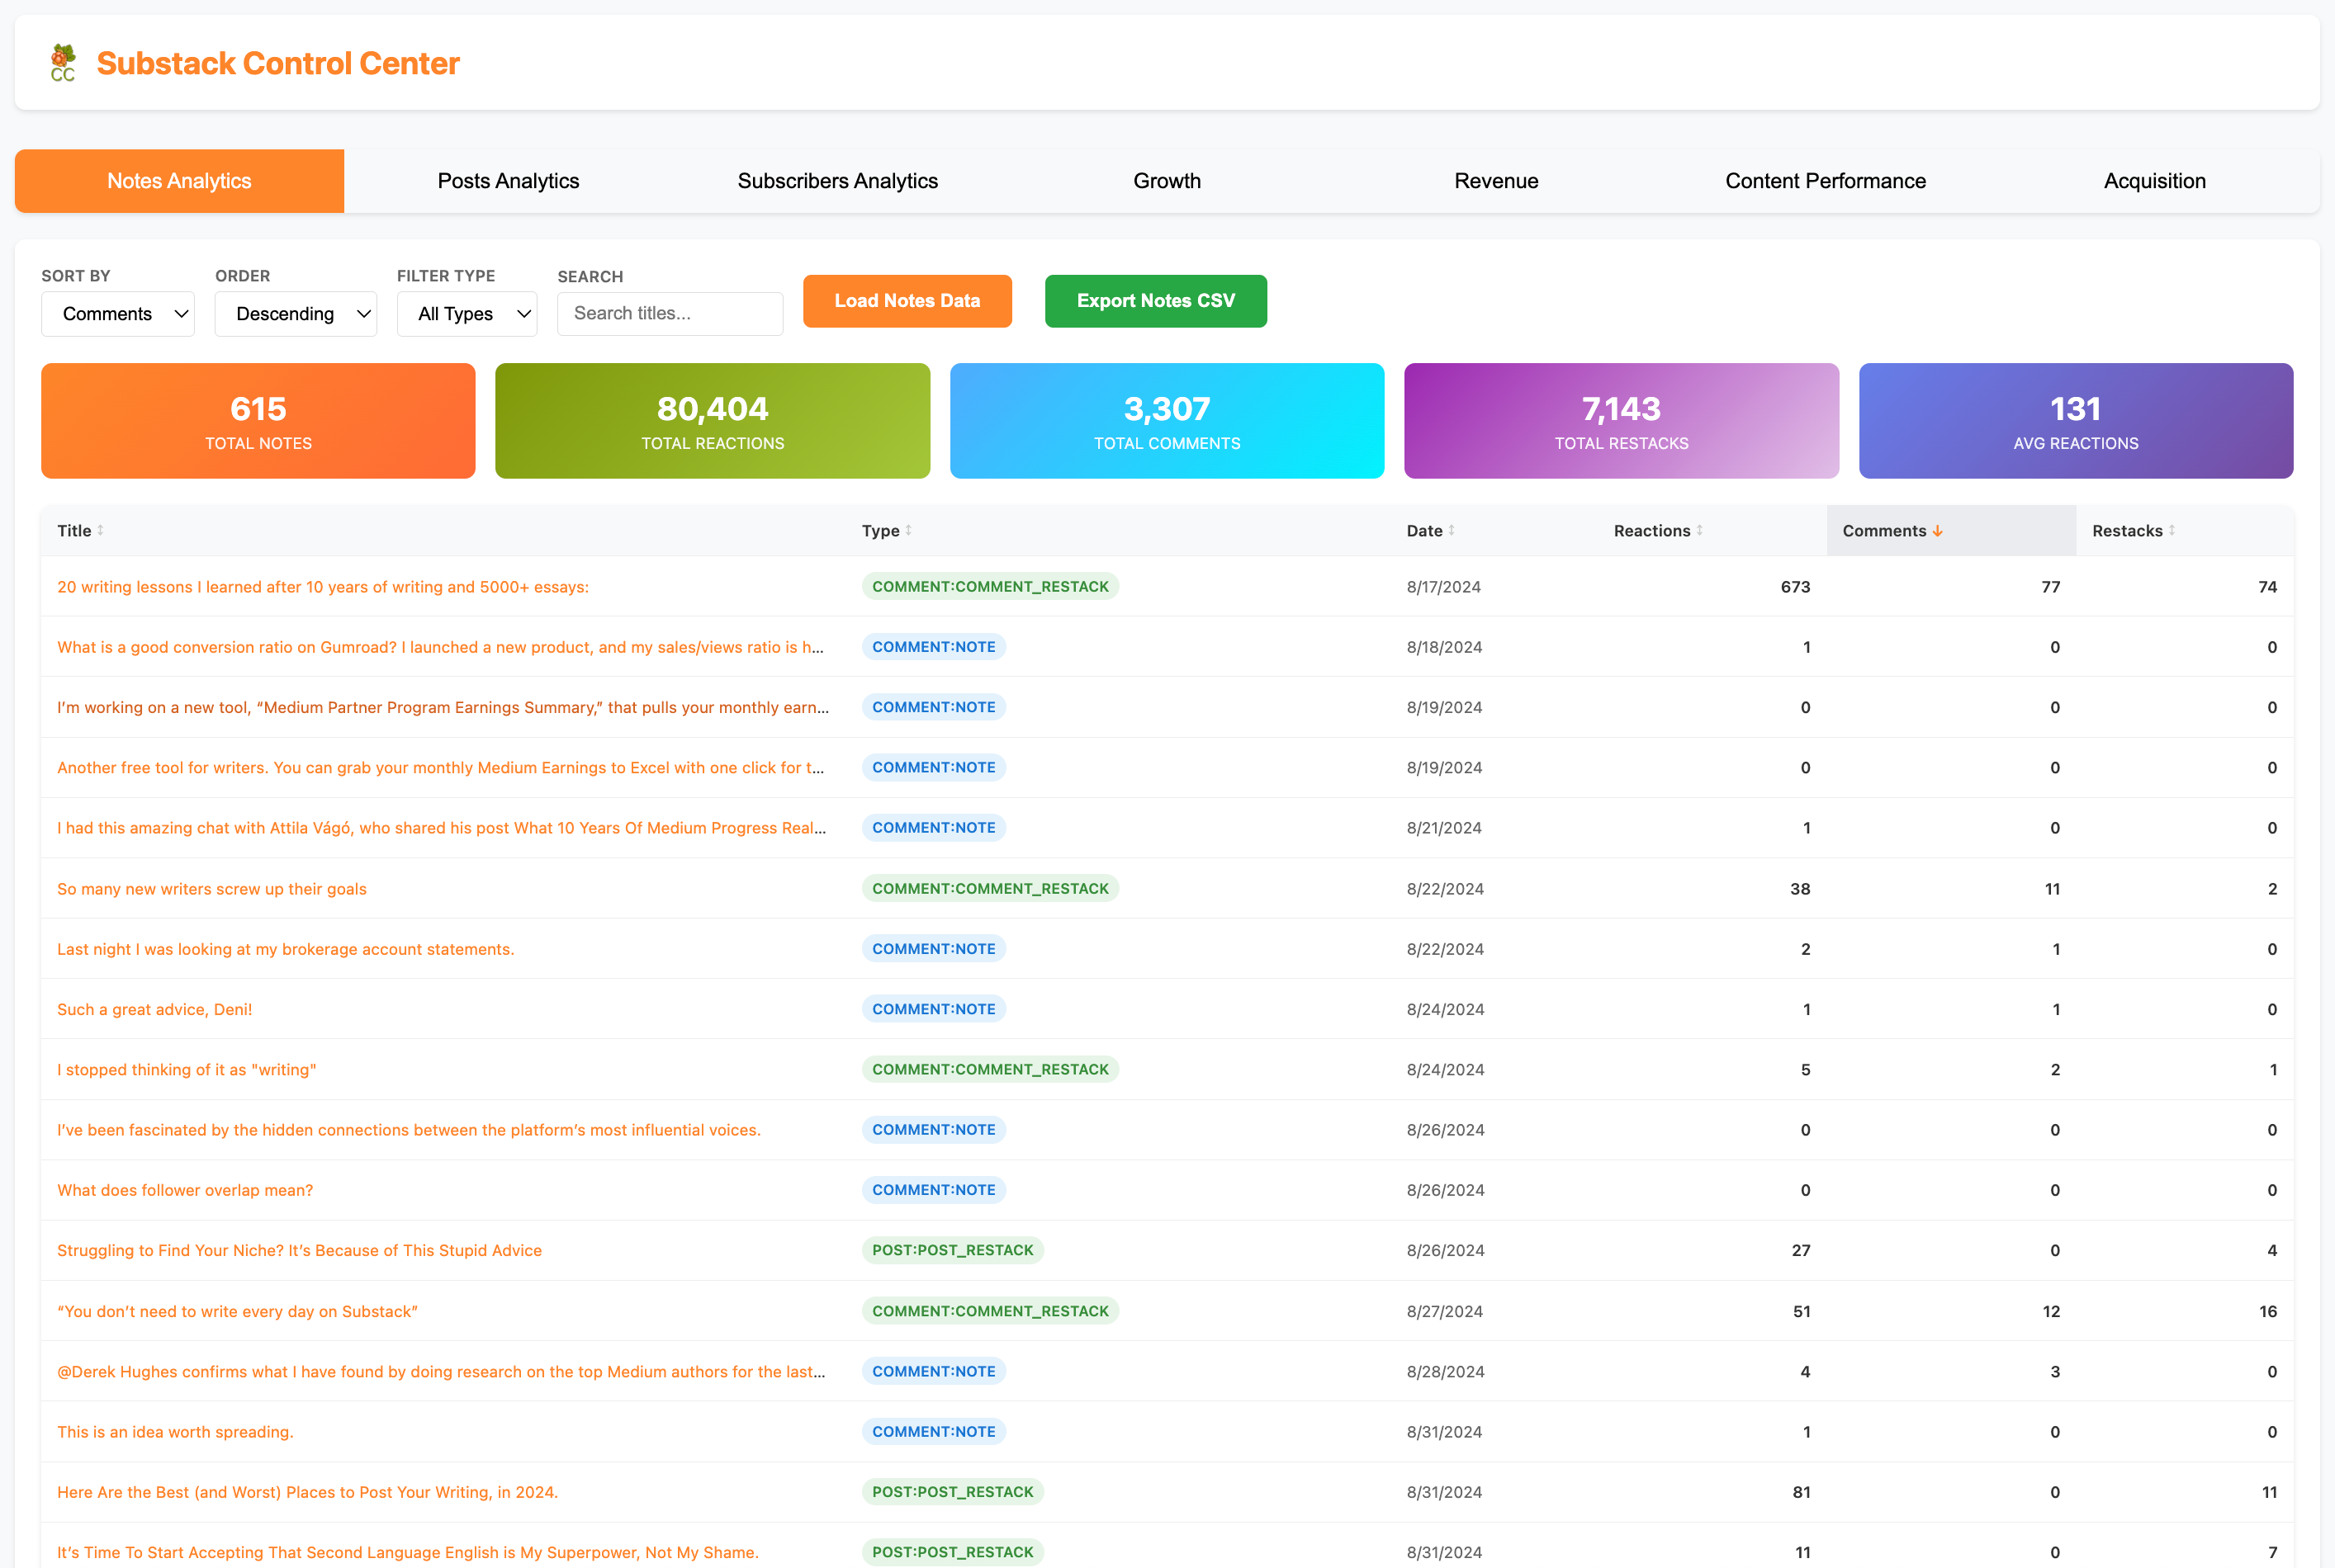Open 'Last night I was looking at my brokerage' link
The height and width of the screenshot is (1568, 2335).
tap(287, 949)
